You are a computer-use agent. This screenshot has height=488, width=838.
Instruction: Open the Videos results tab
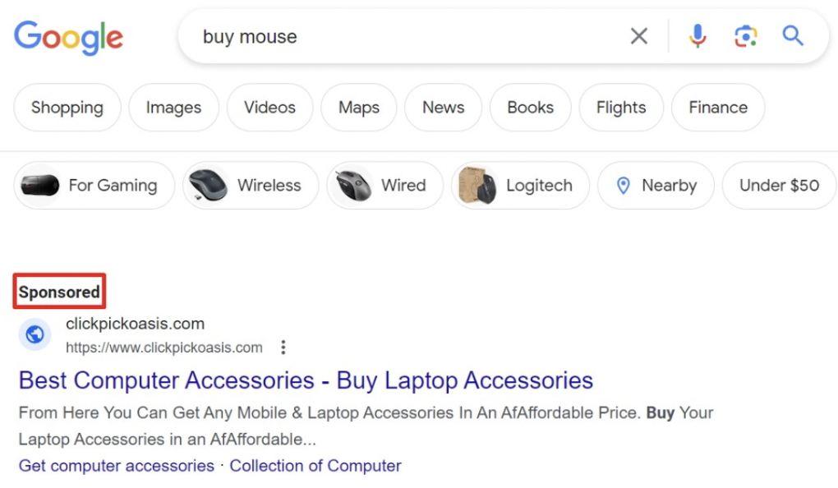pos(269,108)
